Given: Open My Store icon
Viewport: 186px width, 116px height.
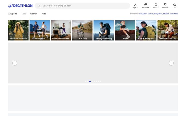Looking at the screenshot, I should click(145, 6).
